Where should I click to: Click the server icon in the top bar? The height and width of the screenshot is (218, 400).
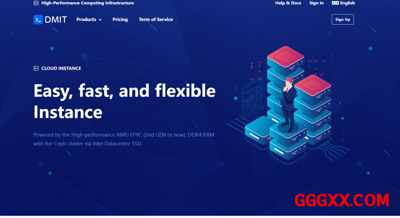click(x=36, y=3)
